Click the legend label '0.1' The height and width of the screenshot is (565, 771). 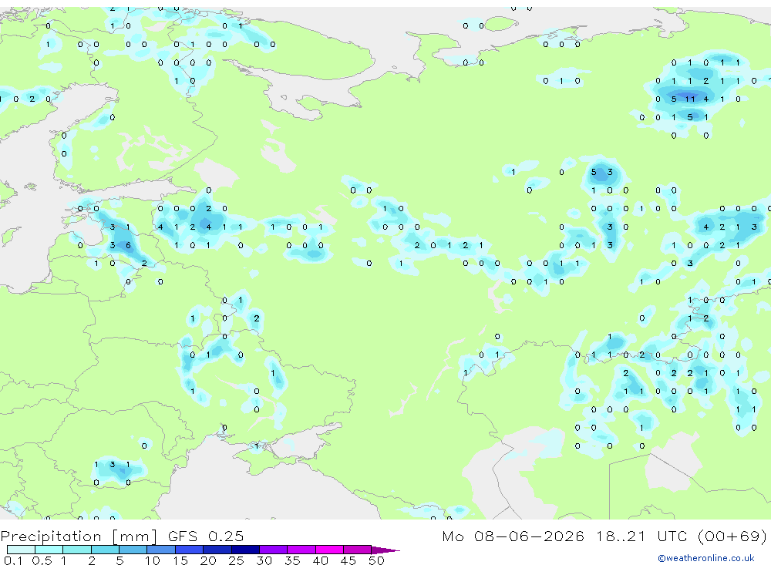tap(13, 560)
